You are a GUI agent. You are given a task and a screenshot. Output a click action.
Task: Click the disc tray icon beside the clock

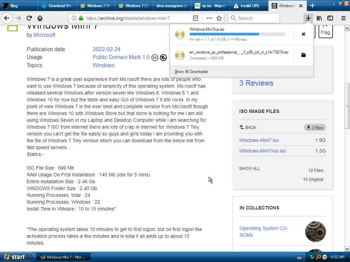pyautogui.click(x=325, y=257)
